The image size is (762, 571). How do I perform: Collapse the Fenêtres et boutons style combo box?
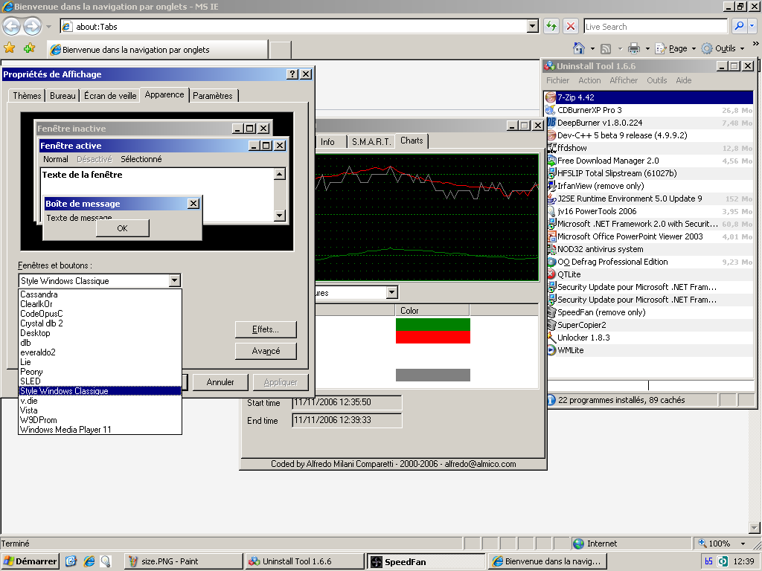(x=175, y=280)
